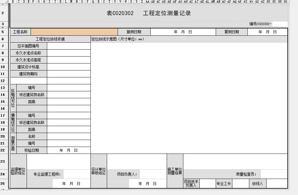Click the 建筑物朝向 value cell
The height and width of the screenshot is (195, 298).
[69, 74]
